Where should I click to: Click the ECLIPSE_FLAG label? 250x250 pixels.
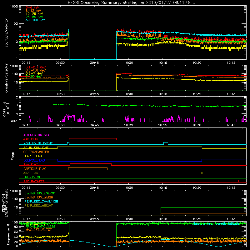coord(34,160)
